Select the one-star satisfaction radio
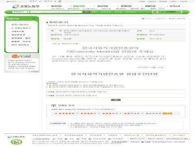Image resolution: width=195 pixels, height=146 pixels. pos(143,114)
